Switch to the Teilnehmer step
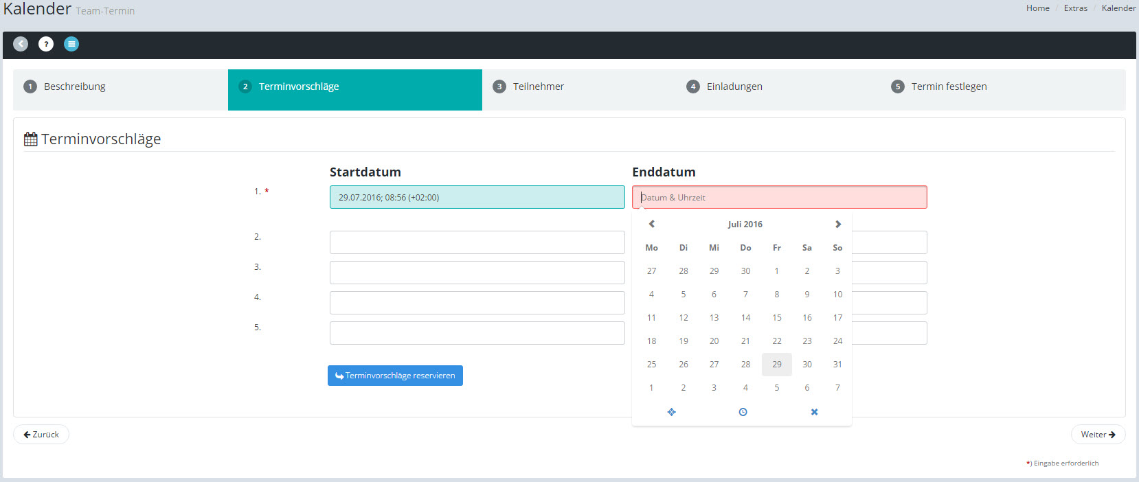Image resolution: width=1139 pixels, height=482 pixels. coord(538,87)
